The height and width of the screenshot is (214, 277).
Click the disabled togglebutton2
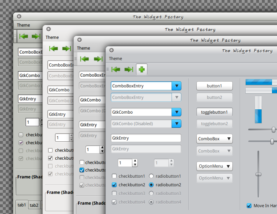[x=214, y=124]
